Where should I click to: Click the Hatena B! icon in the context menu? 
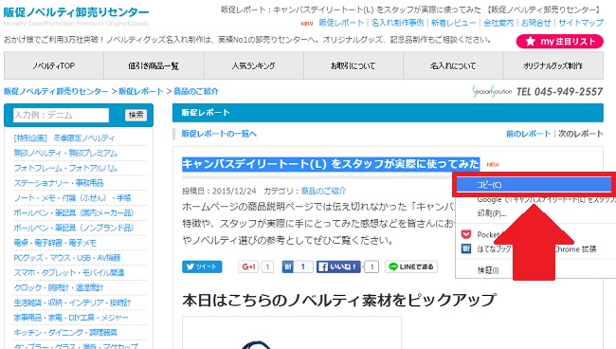coord(466,248)
